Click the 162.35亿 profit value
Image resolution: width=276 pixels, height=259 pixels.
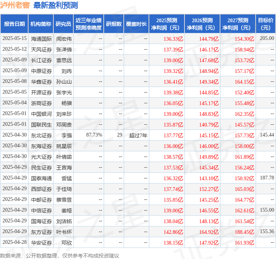click(244, 114)
